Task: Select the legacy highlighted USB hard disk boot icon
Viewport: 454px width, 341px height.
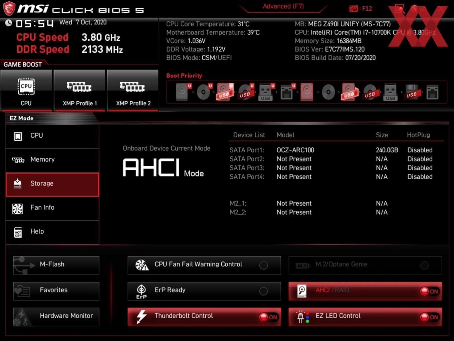Action: point(349,92)
